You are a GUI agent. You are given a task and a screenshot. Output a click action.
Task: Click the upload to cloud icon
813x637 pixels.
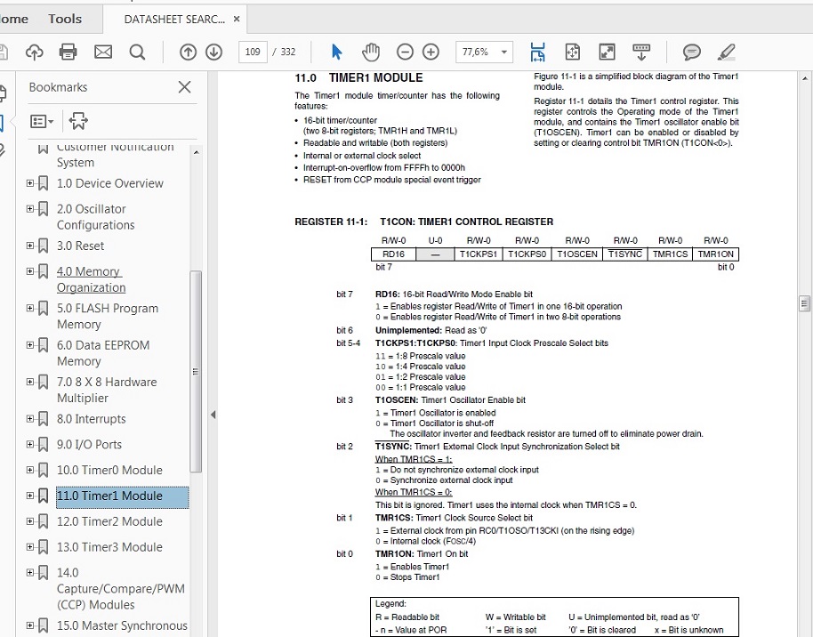[34, 52]
